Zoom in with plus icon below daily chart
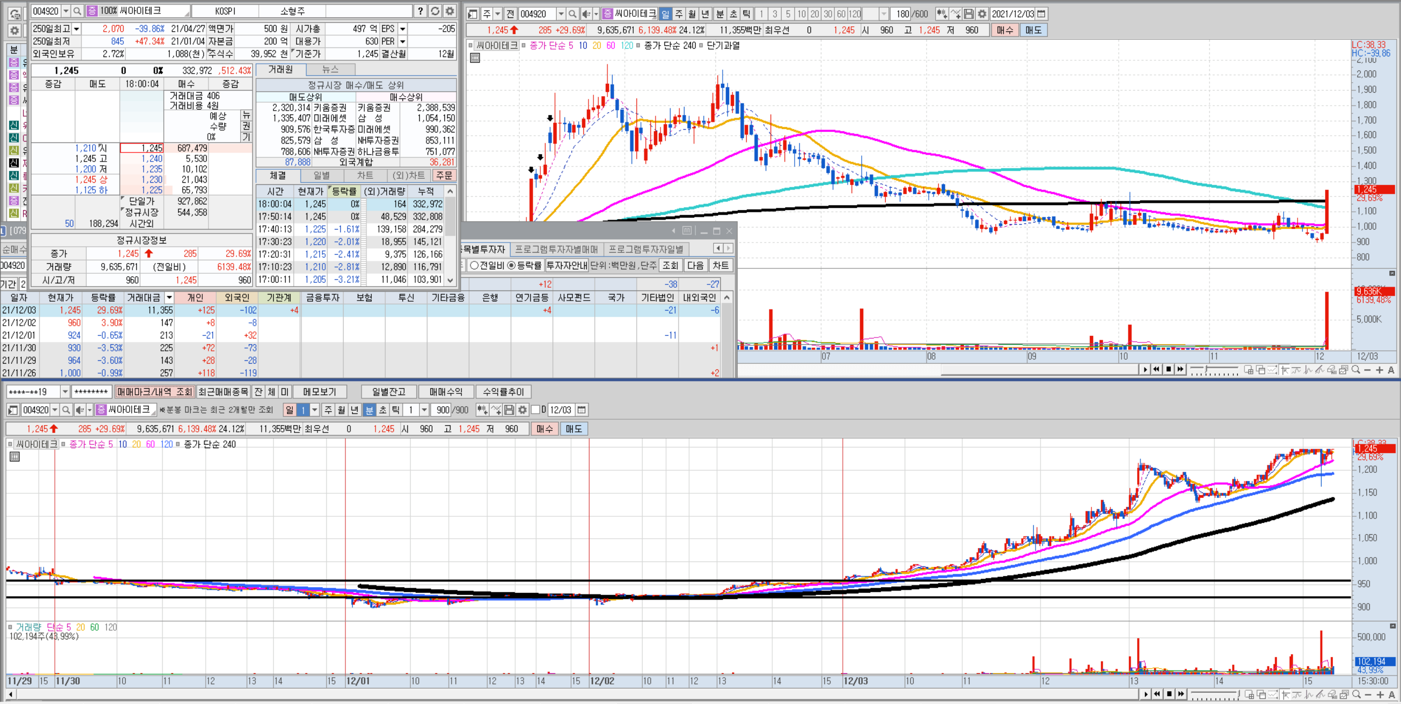 pyautogui.click(x=1379, y=370)
